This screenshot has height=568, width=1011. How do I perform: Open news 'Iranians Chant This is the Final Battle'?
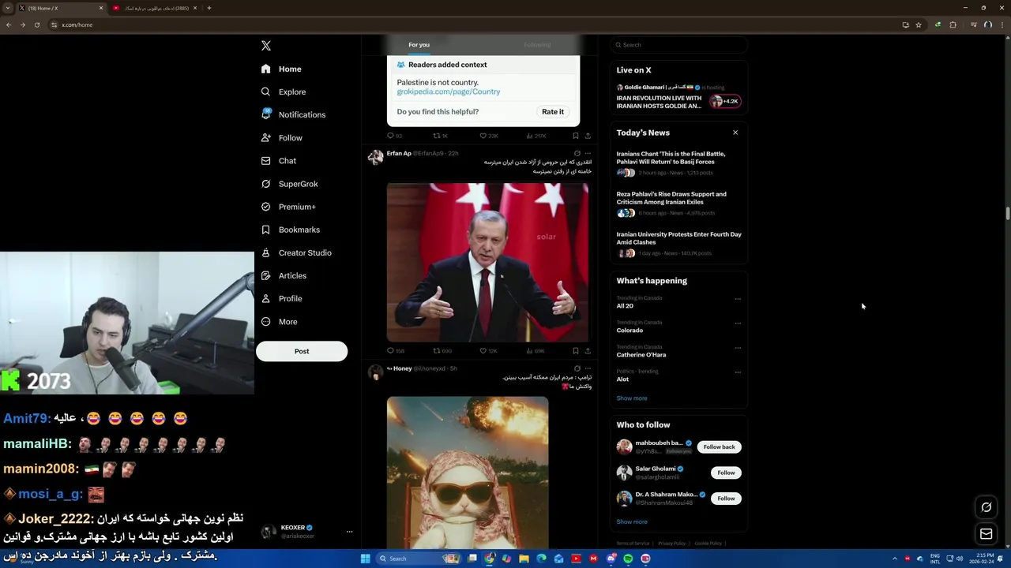point(678,163)
